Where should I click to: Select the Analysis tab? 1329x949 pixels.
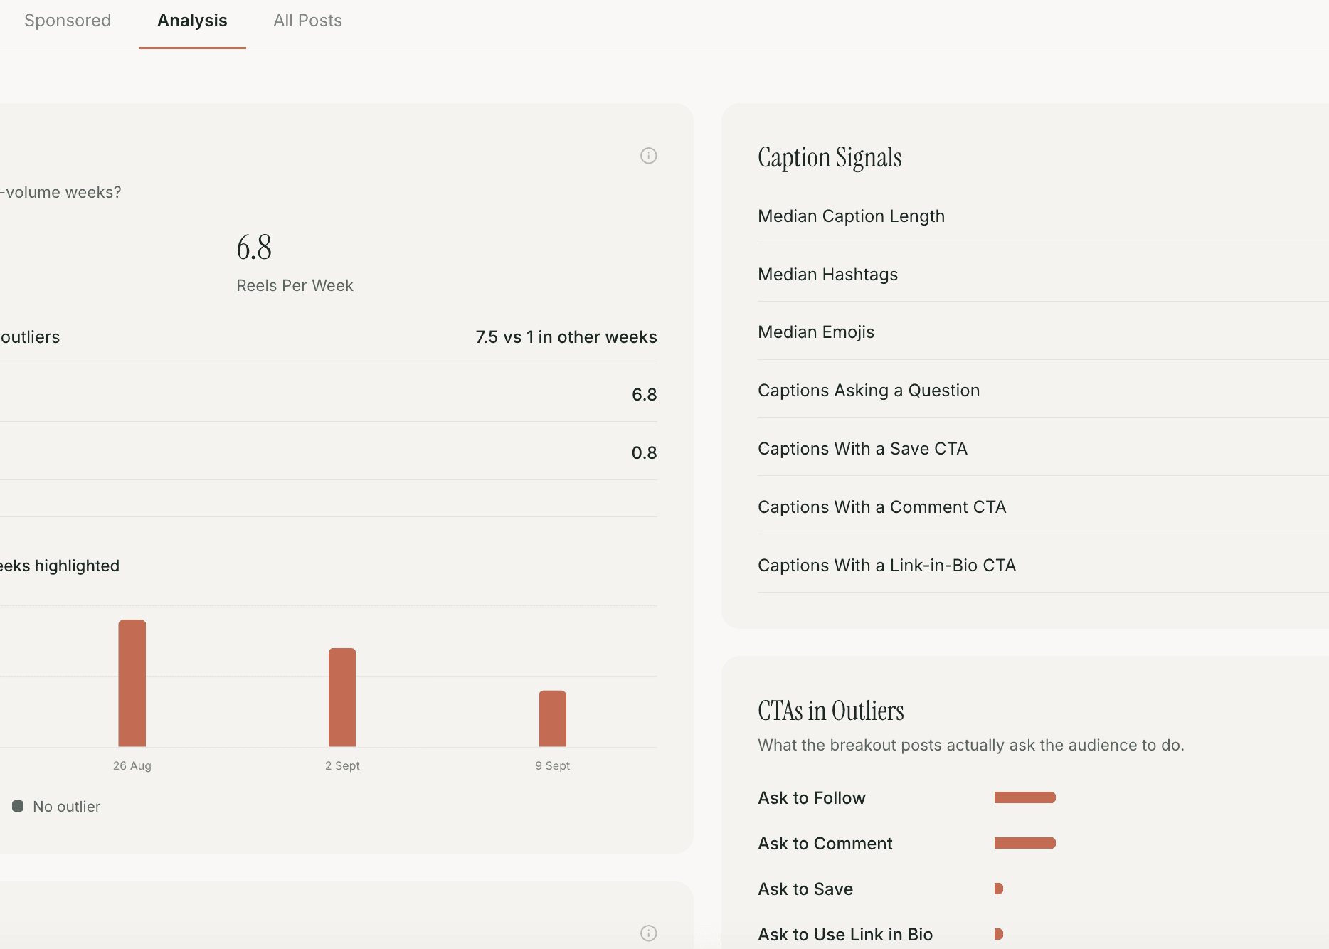(x=192, y=21)
